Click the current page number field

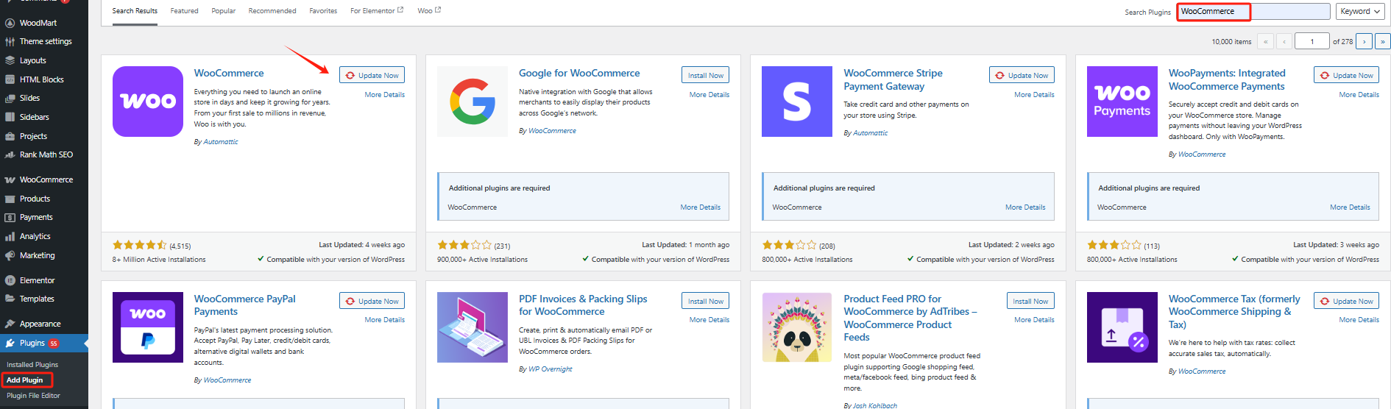click(x=1312, y=41)
